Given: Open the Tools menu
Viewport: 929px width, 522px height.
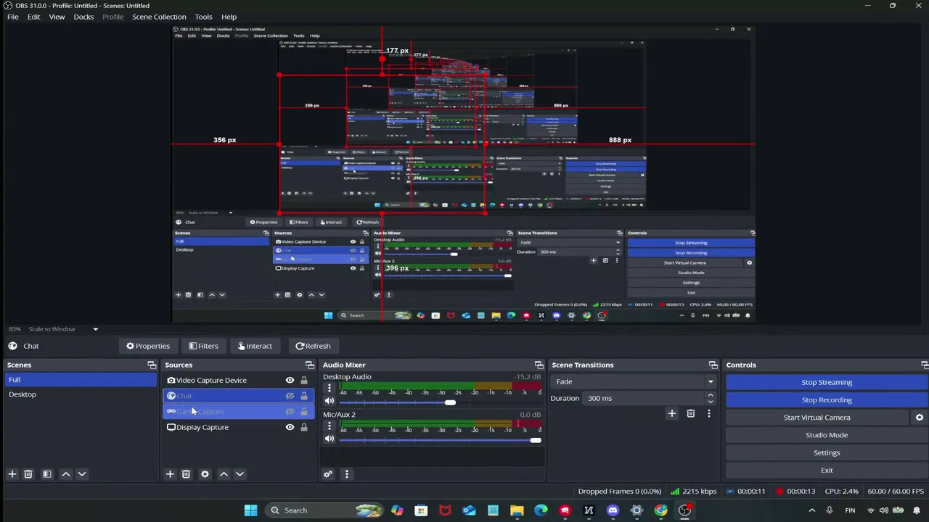Looking at the screenshot, I should pos(203,17).
